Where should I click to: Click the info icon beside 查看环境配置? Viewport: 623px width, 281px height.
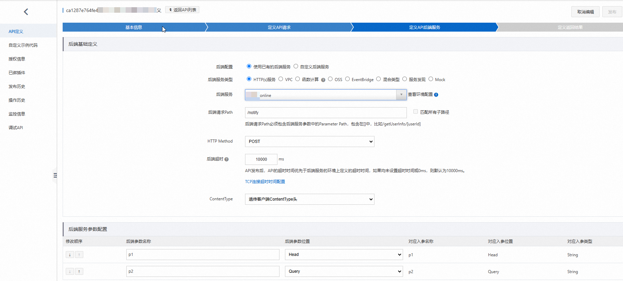pyautogui.click(x=436, y=95)
